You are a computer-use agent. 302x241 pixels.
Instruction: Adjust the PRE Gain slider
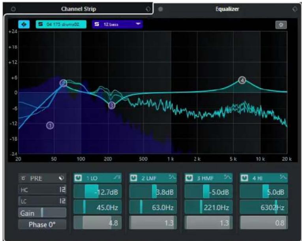[x=42, y=213]
